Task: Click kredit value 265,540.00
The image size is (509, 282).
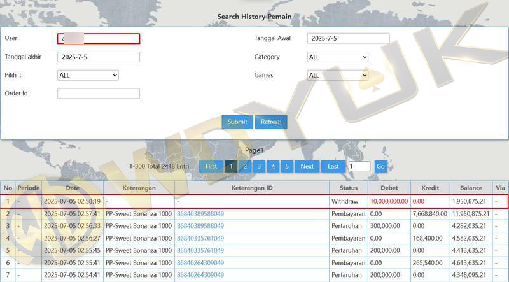Action: pos(428,262)
